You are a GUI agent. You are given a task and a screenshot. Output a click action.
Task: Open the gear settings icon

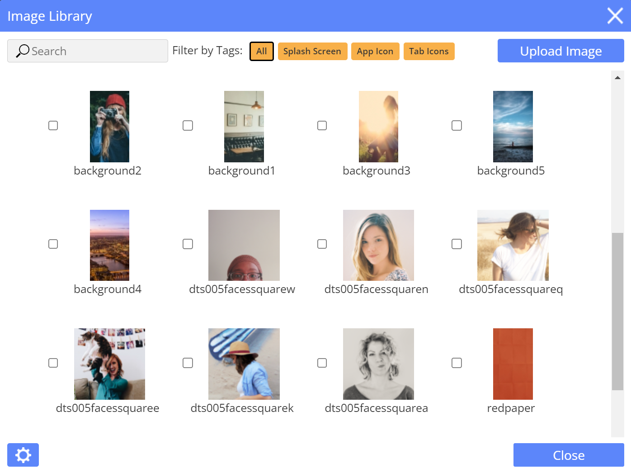coord(23,455)
